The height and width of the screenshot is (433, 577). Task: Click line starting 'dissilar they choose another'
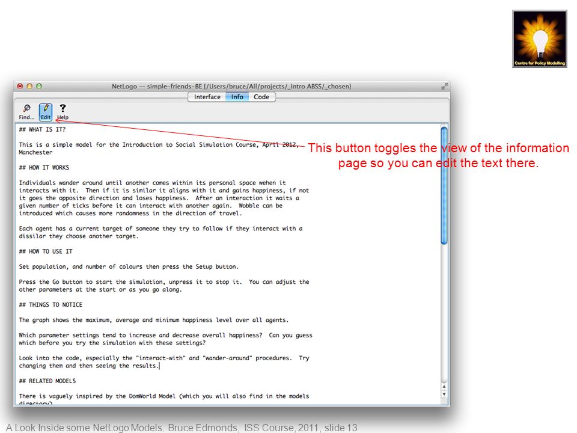[x=79, y=236]
